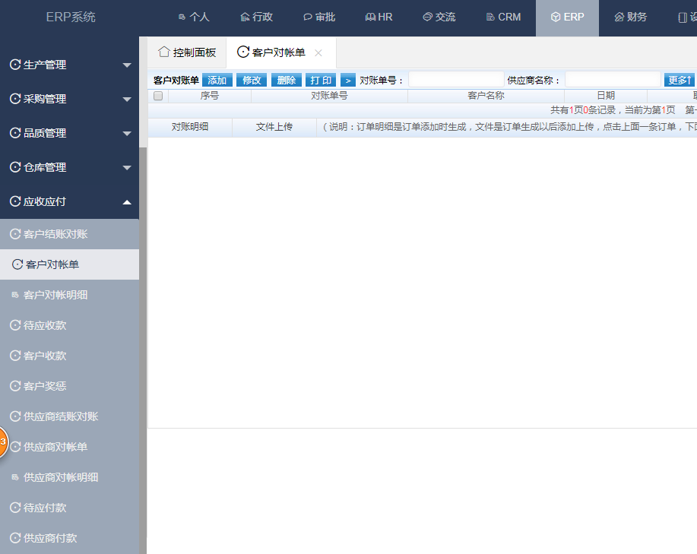This screenshot has height=554, width=697.
Task: Go to the 审批 approval module
Action: (318, 17)
